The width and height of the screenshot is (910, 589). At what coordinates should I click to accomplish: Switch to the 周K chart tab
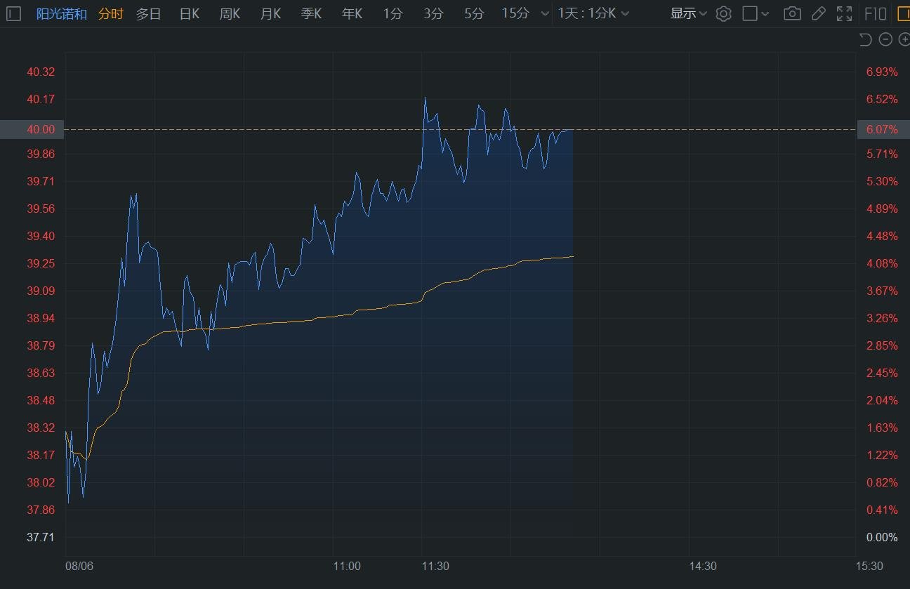click(230, 13)
